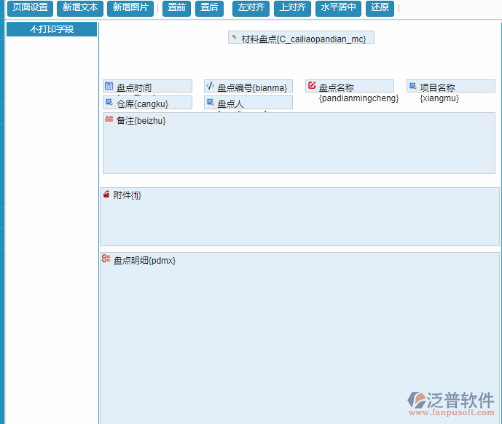The width and height of the screenshot is (502, 424).
Task: Select the 项目名称 field label
Action: coord(437,87)
